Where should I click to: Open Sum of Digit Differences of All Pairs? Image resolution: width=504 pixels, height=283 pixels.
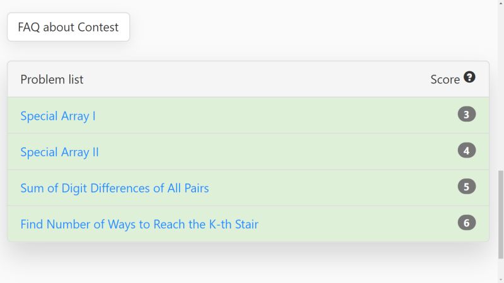[x=114, y=188]
